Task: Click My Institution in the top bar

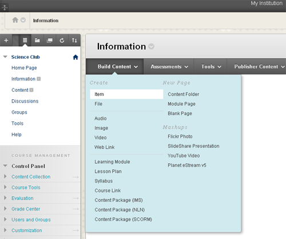Action: point(267,3)
